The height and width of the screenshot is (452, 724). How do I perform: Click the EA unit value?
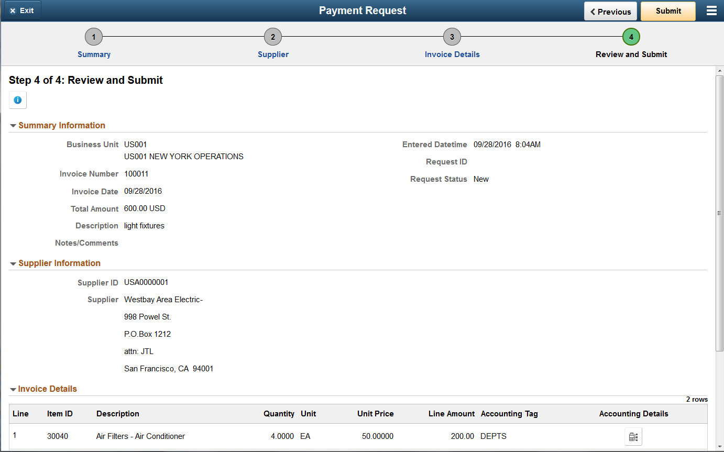pos(305,436)
